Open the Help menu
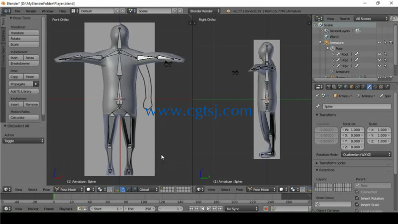The image size is (398, 224). click(63, 11)
